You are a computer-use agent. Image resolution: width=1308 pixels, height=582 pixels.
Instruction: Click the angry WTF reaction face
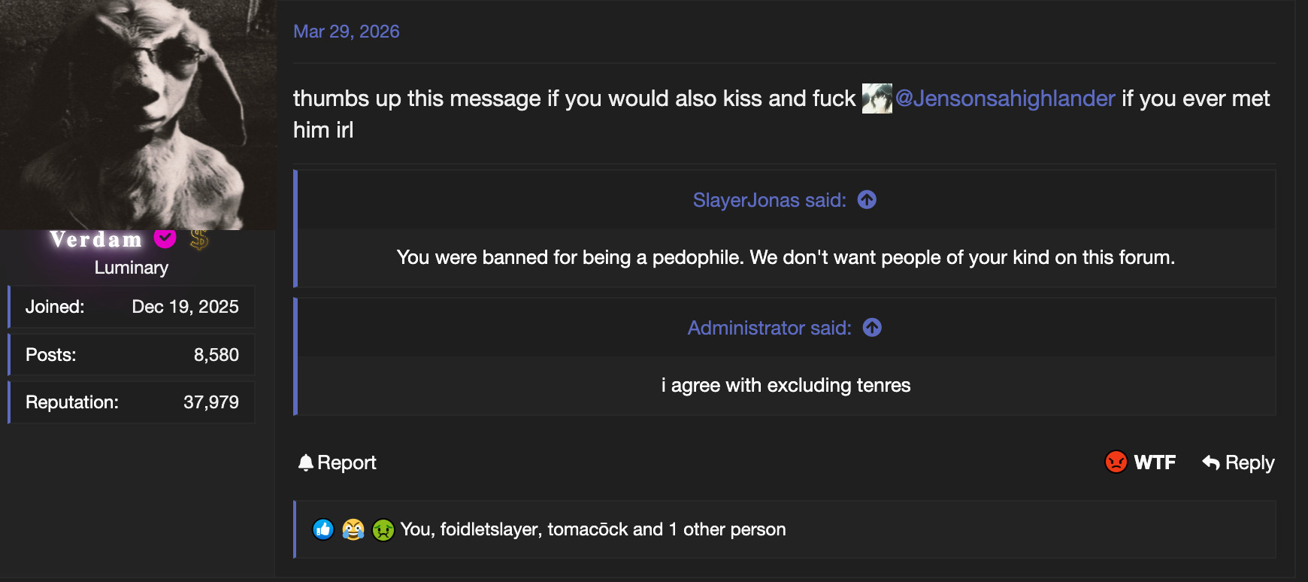click(x=1116, y=462)
